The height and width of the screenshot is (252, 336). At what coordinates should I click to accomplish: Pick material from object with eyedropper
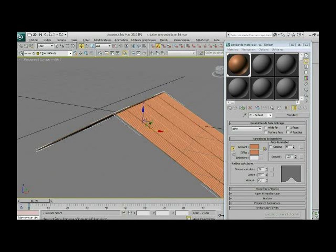pos(244,115)
